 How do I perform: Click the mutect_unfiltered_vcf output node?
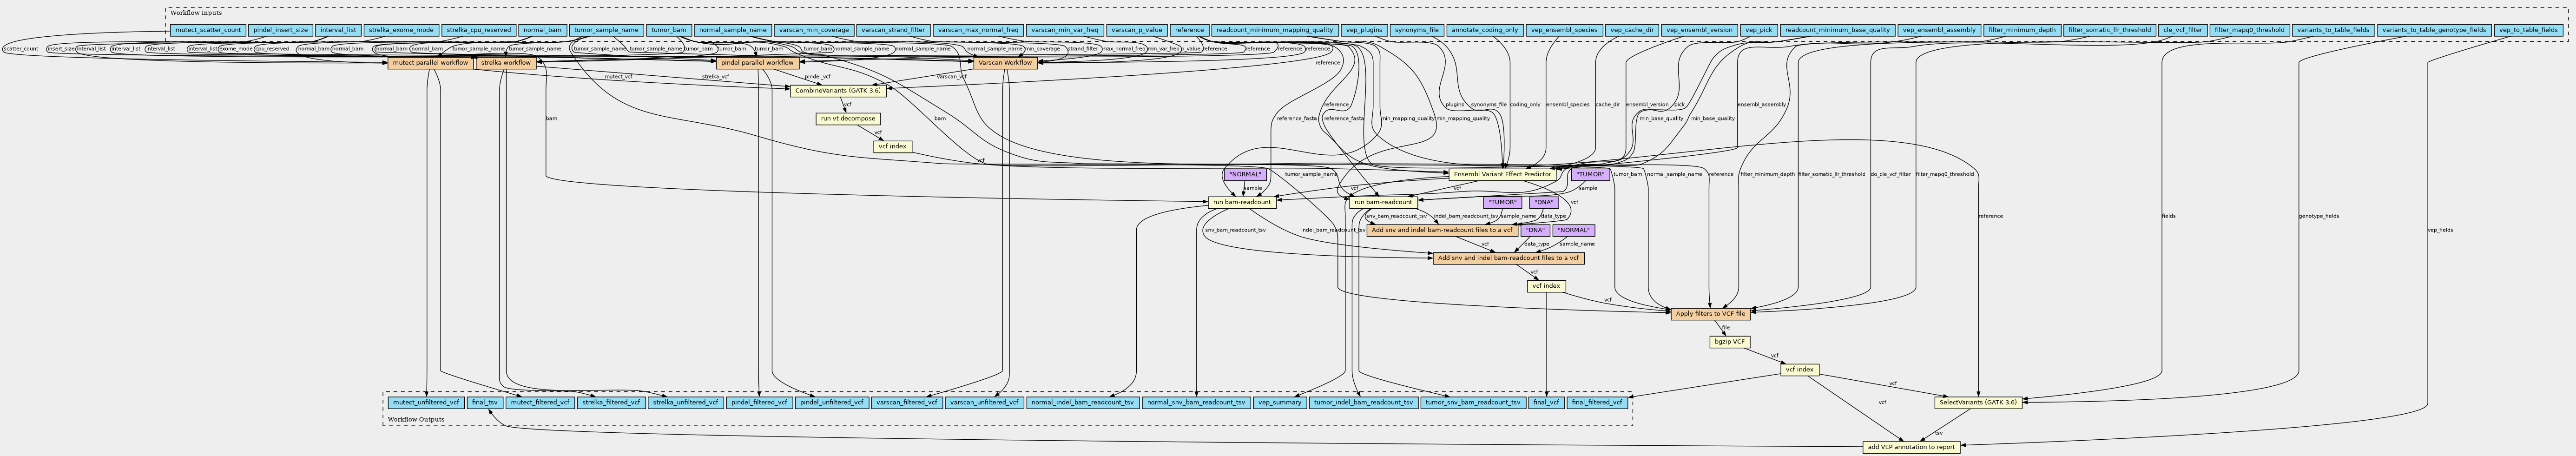pyautogui.click(x=426, y=403)
